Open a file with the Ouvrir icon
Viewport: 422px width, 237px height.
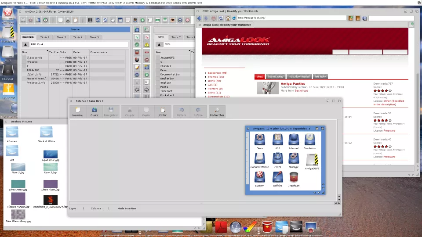pos(94,111)
